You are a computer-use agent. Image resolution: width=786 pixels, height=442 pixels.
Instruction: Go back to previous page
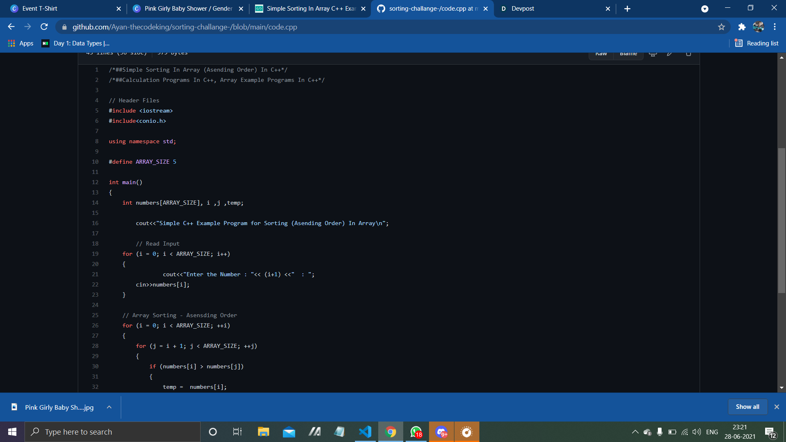(11, 27)
